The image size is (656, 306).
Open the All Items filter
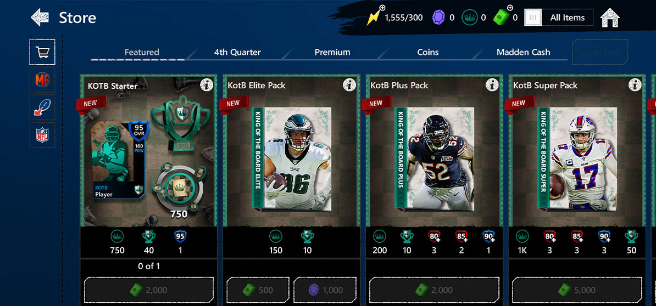[x=559, y=18]
